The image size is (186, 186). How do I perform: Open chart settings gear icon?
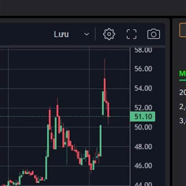pos(109,34)
